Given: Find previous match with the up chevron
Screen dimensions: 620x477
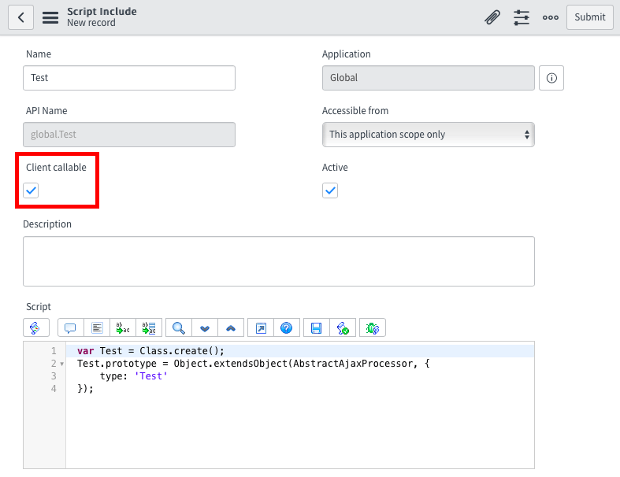Looking at the screenshot, I should coord(231,327).
